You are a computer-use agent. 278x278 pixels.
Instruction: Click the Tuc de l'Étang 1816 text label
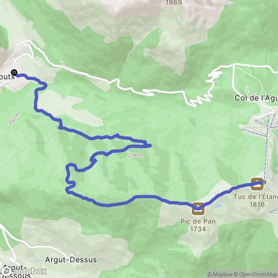click(x=256, y=201)
